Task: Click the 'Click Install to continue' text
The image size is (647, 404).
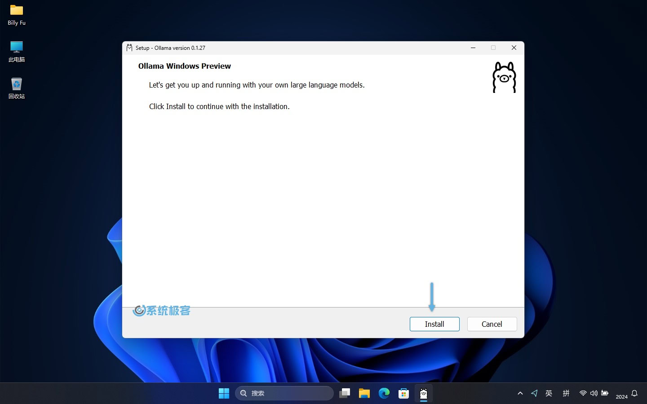Action: pyautogui.click(x=219, y=106)
